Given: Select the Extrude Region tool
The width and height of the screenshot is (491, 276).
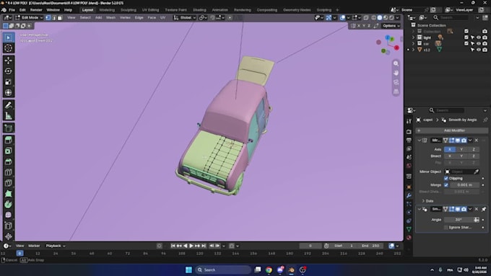Looking at the screenshot, I should (x=9, y=140).
